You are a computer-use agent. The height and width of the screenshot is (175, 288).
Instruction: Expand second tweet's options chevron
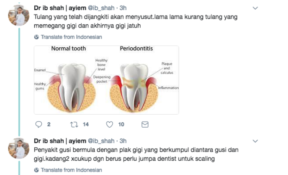[255, 141]
